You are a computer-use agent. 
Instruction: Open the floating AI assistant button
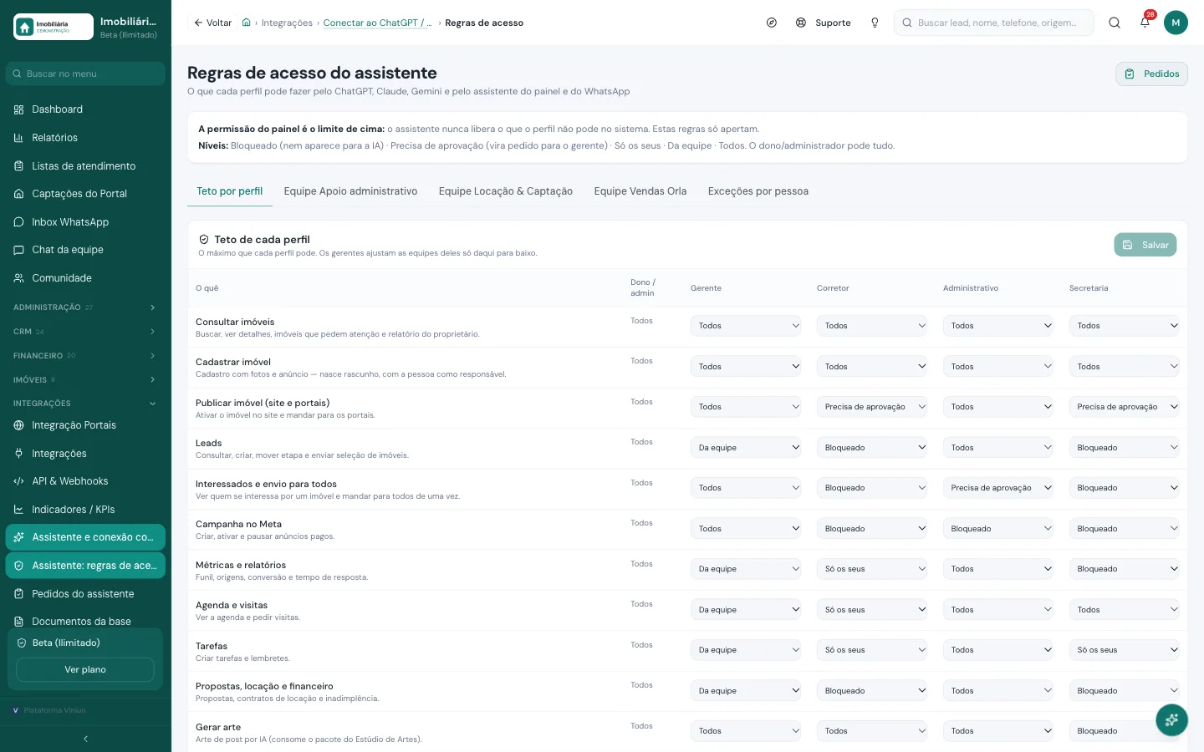tap(1171, 719)
